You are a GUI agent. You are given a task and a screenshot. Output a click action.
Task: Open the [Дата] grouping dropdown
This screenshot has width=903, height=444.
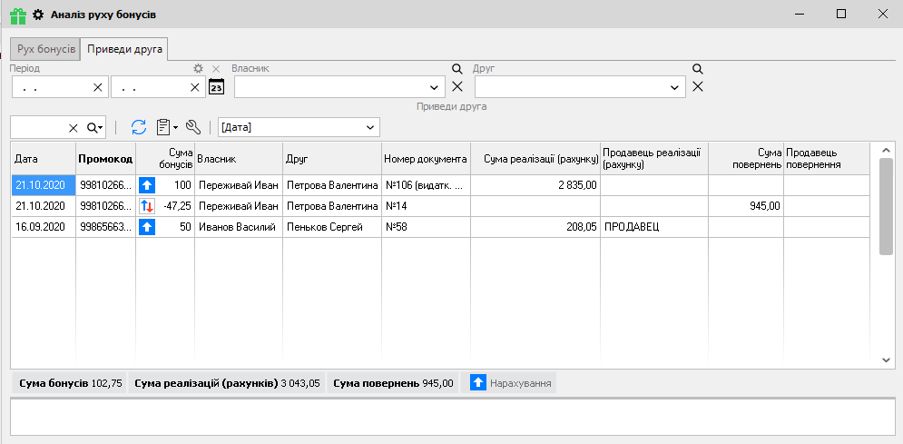tap(369, 127)
